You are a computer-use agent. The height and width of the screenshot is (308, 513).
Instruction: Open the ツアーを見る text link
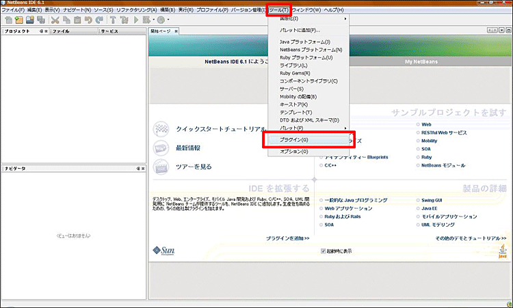[x=194, y=167]
